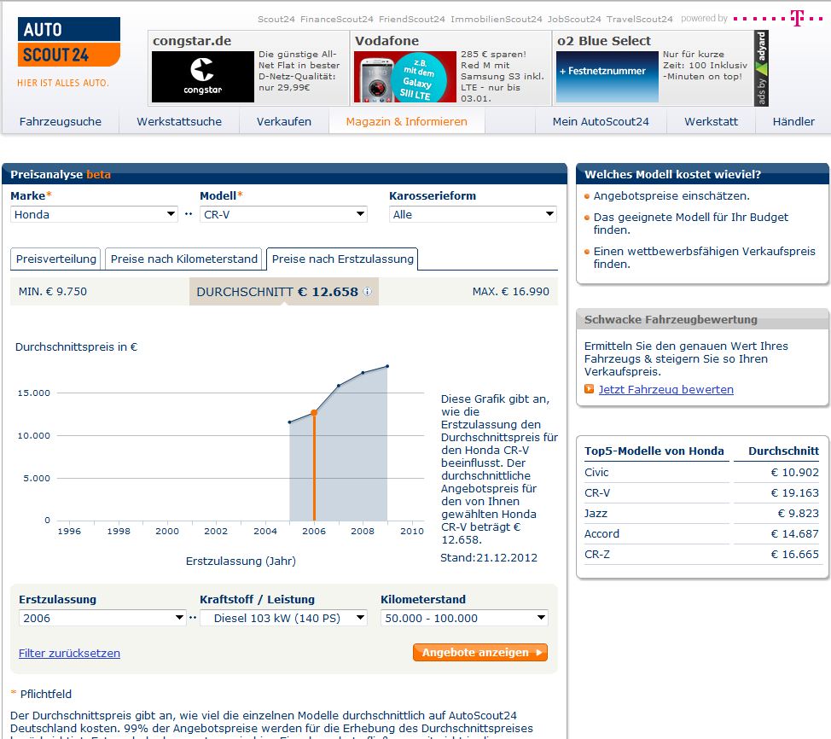Image resolution: width=831 pixels, height=739 pixels.
Task: Open Mein AutoScout24 menu
Action: click(601, 121)
